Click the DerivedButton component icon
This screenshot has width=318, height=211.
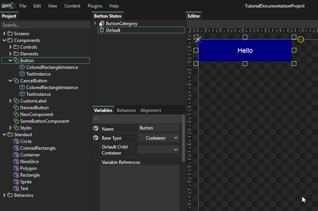pos(16,108)
